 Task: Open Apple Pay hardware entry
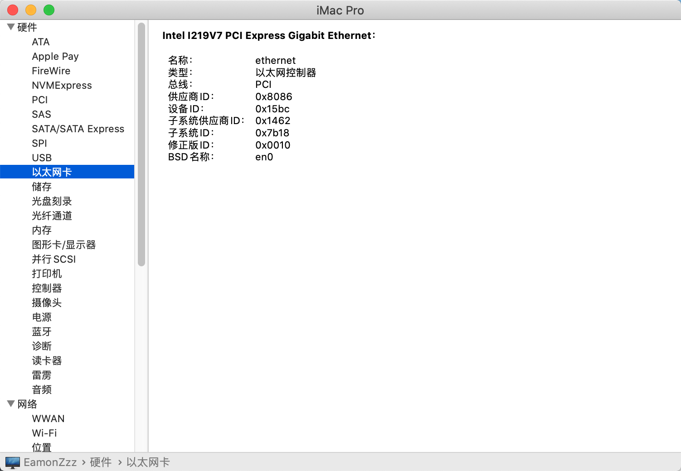[55, 56]
